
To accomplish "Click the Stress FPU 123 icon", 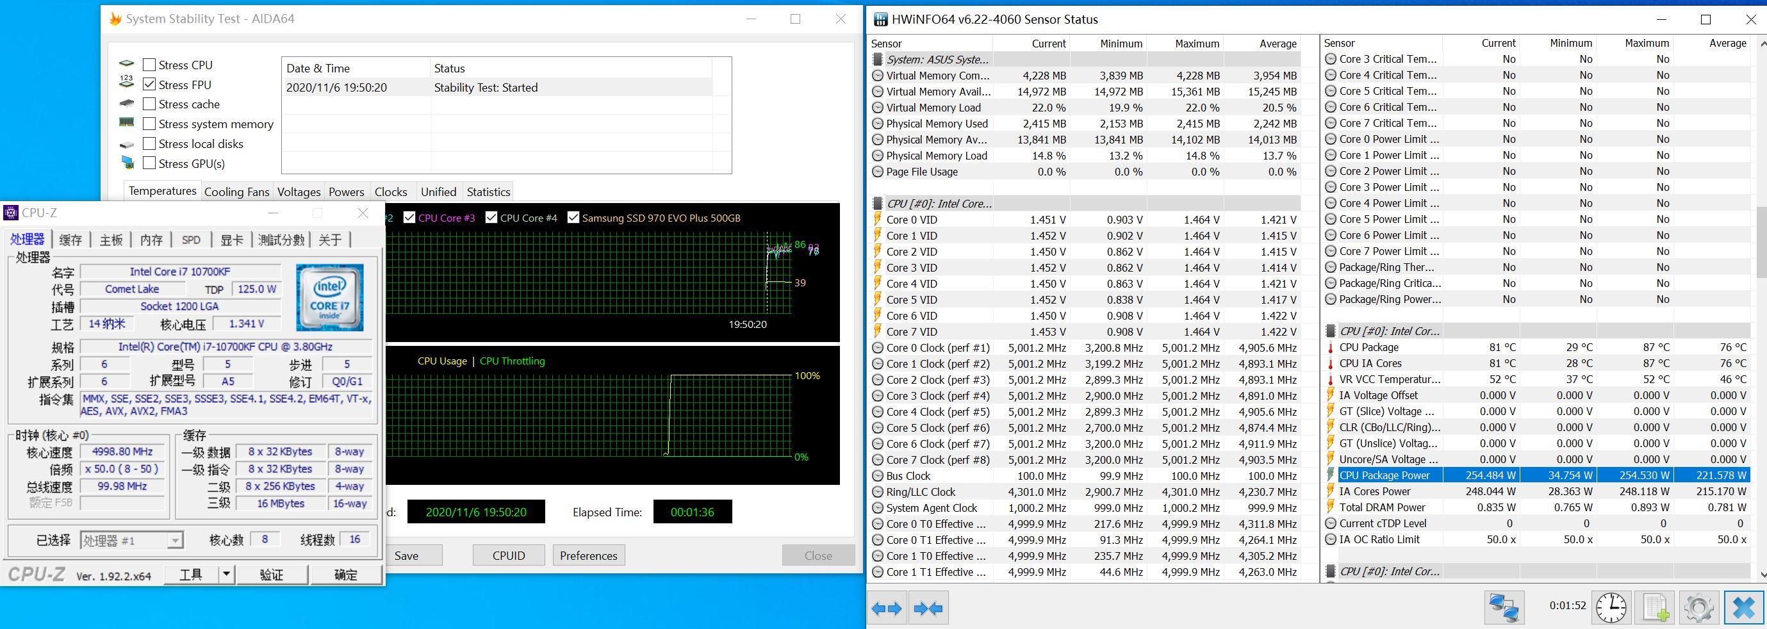I will click(127, 83).
